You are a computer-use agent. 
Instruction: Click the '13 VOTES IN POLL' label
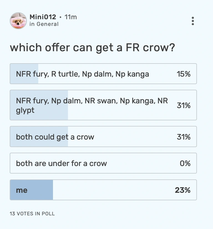point(32,214)
